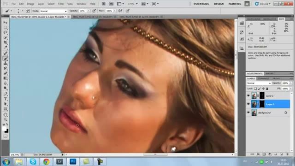Select the Brush tool in toolbox
The height and width of the screenshot is (166, 295).
[5, 59]
